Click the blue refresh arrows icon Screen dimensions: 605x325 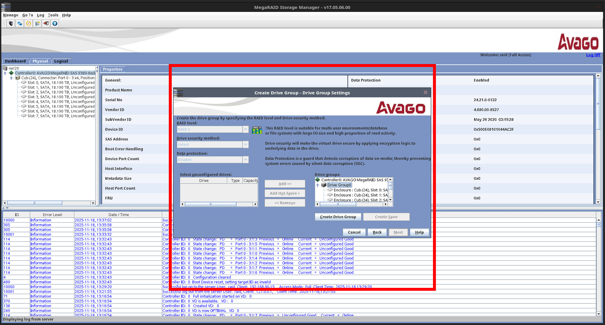[20, 23]
